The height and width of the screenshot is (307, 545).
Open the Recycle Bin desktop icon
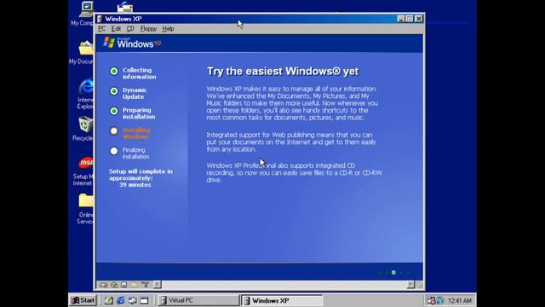tap(83, 129)
